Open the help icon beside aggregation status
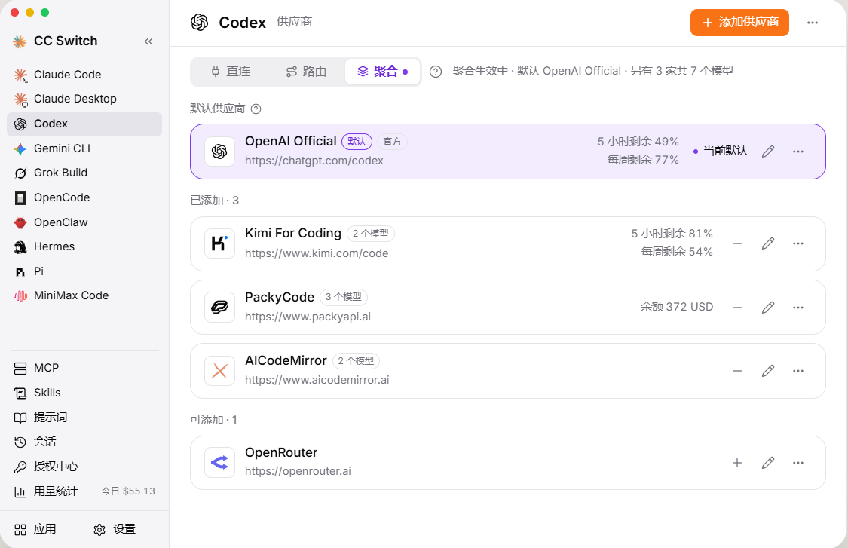This screenshot has width=848, height=548. coord(436,72)
